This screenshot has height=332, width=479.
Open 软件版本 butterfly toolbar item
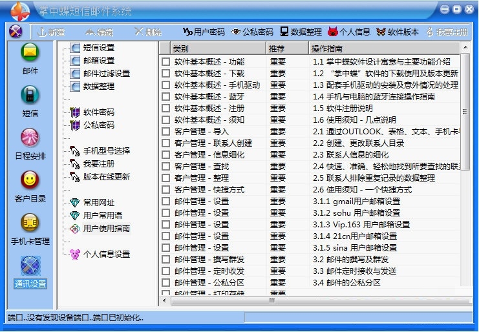398,32
